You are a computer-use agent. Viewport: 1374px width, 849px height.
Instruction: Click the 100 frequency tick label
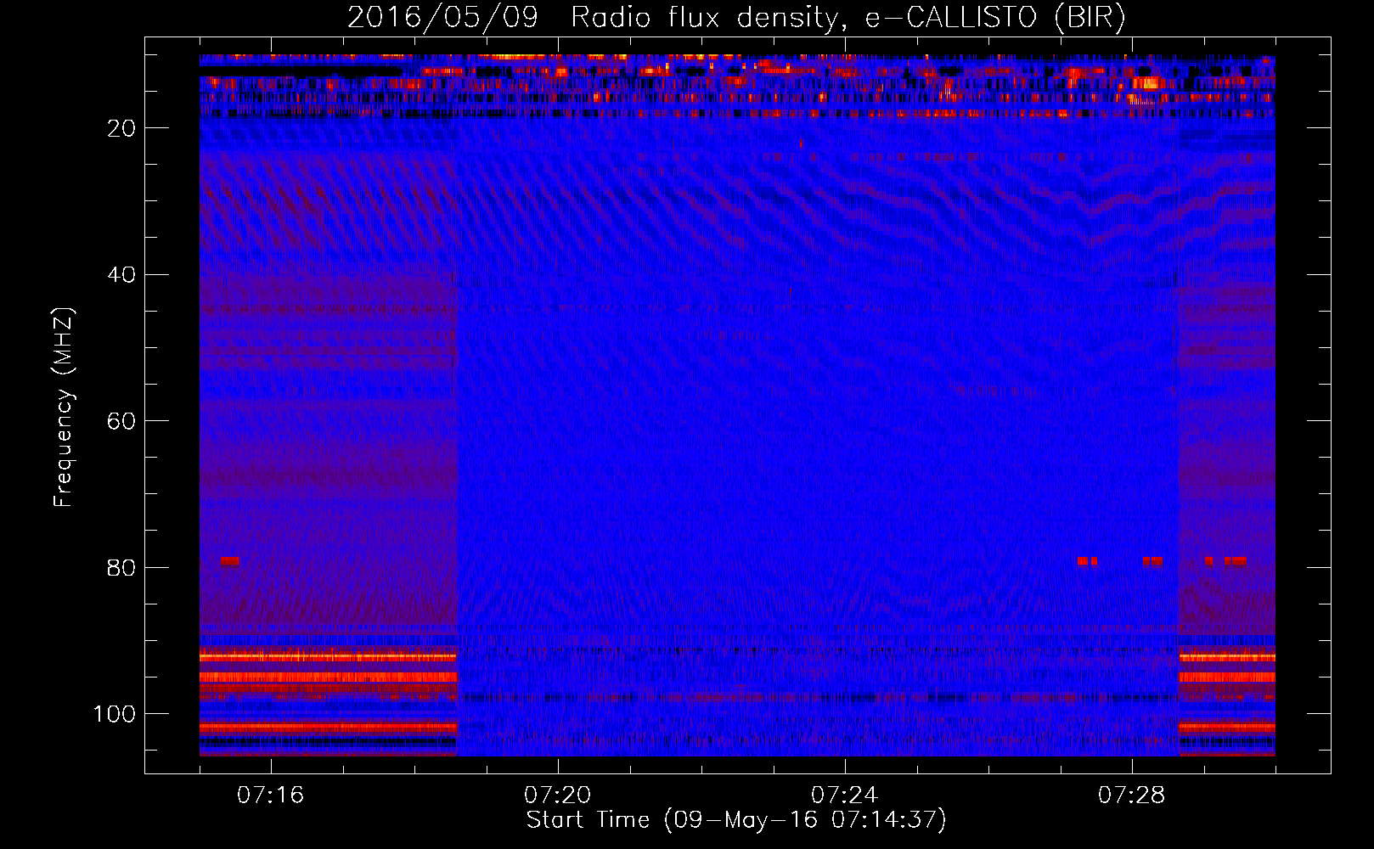(x=115, y=714)
